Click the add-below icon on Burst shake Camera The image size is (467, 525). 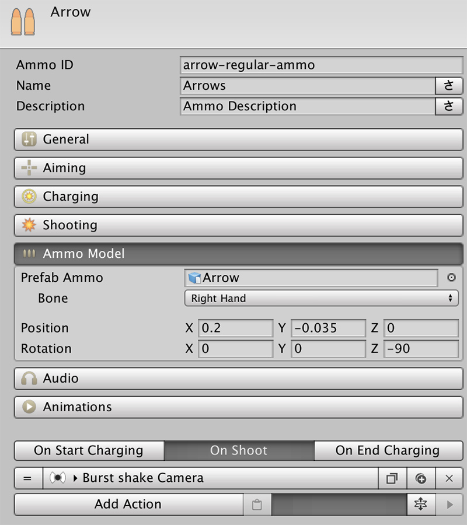pos(421,478)
